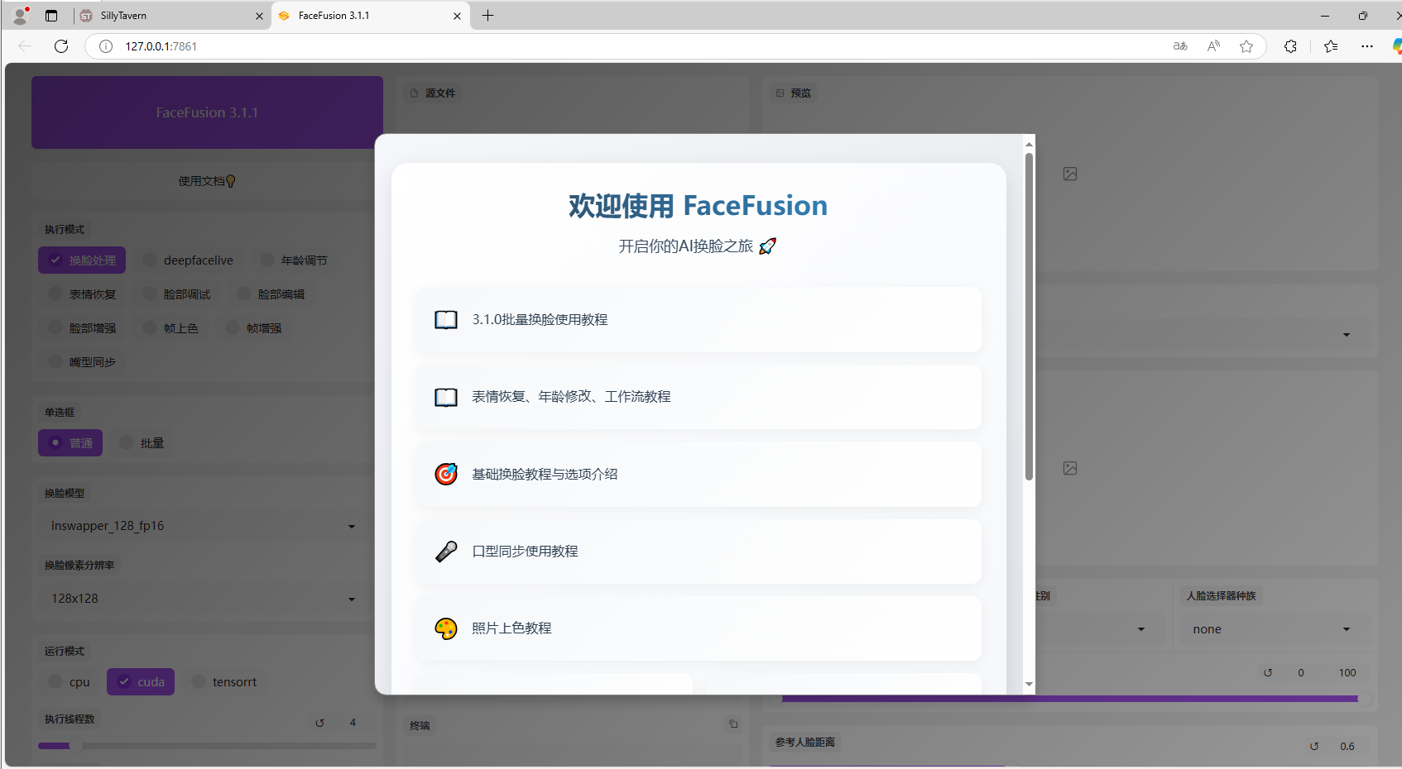Reset the 执行线程数 value with its reset icon
The width and height of the screenshot is (1402, 769).
(x=320, y=722)
